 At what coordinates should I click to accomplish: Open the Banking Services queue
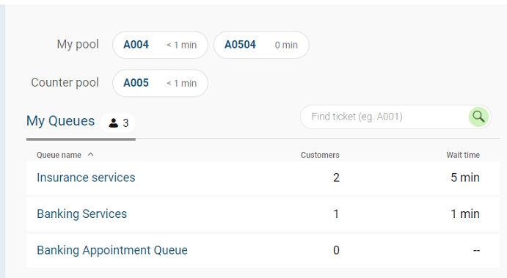pyautogui.click(x=263, y=214)
